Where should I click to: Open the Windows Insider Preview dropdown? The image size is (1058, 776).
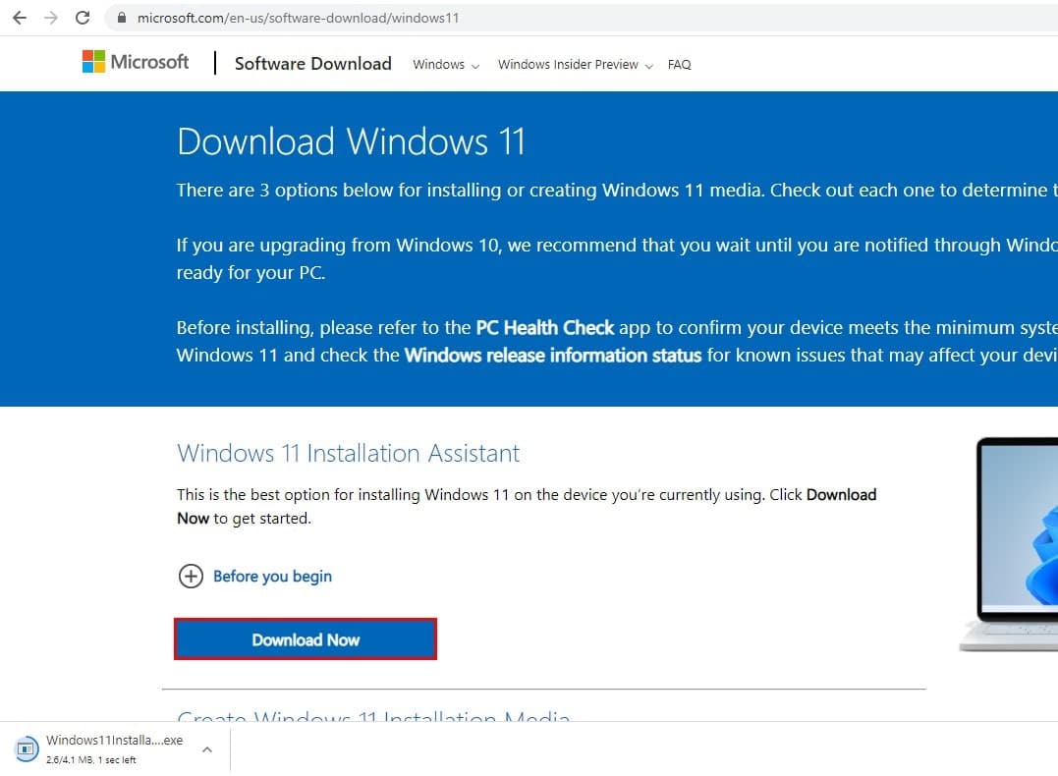click(575, 65)
